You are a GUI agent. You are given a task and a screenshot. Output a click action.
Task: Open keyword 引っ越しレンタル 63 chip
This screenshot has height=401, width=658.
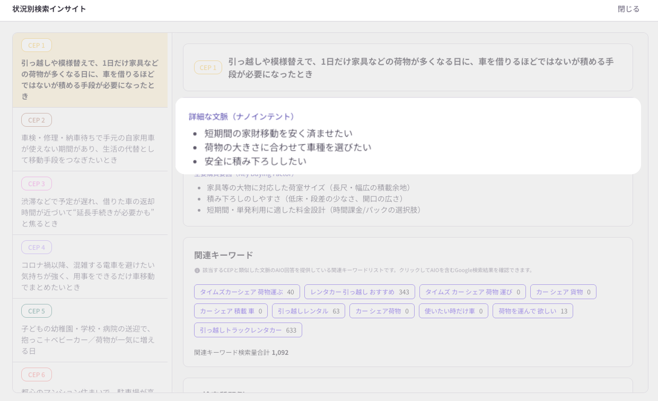point(309,311)
